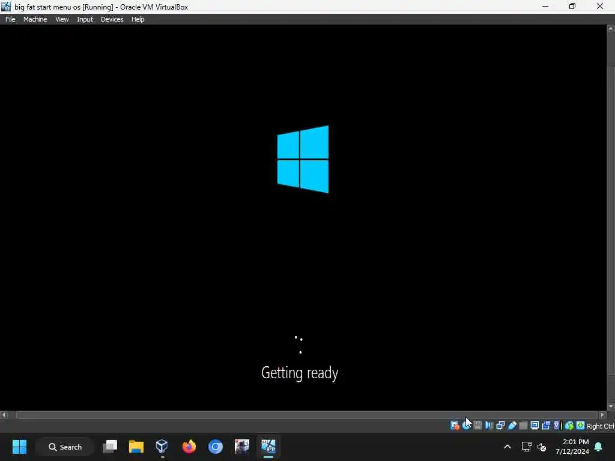Restore down the VirtualBox window

click(572, 6)
